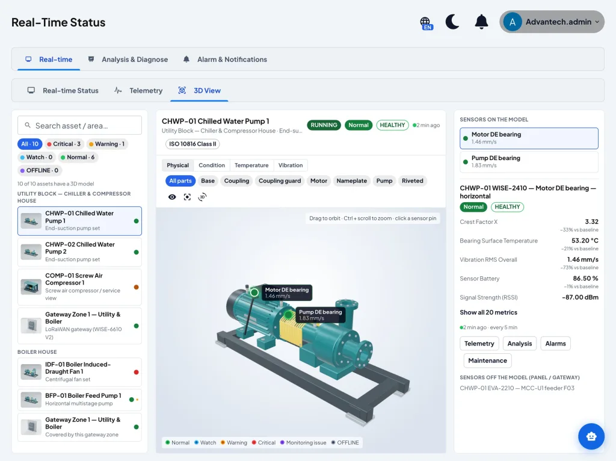Filter assets by OFFLINE · 0

(39, 170)
